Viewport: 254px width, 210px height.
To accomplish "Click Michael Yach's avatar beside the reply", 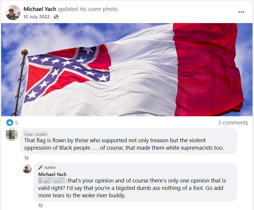I will coord(27,169).
